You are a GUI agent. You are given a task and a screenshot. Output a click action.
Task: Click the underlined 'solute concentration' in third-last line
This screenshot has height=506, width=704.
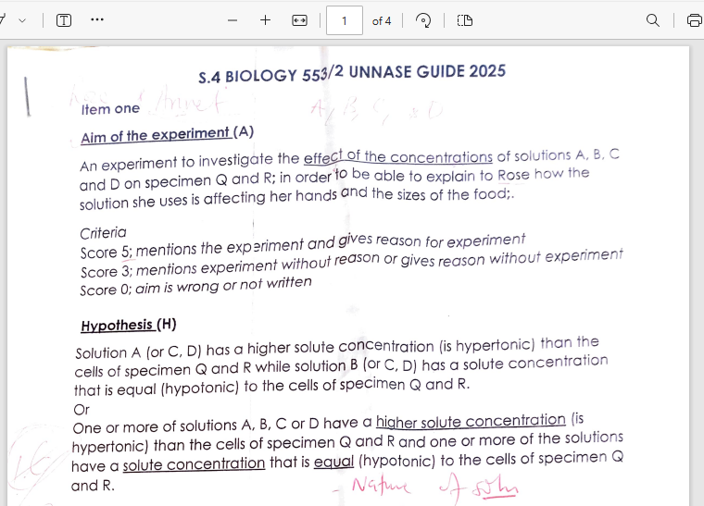[x=194, y=464]
